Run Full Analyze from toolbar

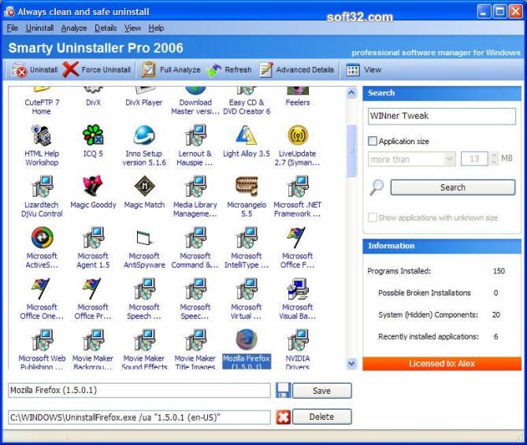pyautogui.click(x=171, y=70)
